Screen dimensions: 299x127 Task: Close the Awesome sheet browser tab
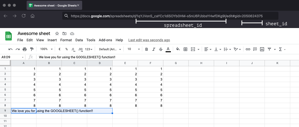point(78,5)
